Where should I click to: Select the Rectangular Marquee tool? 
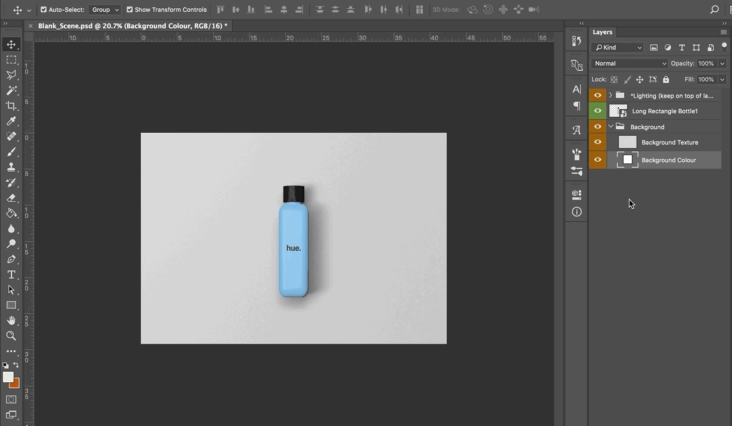pos(11,60)
